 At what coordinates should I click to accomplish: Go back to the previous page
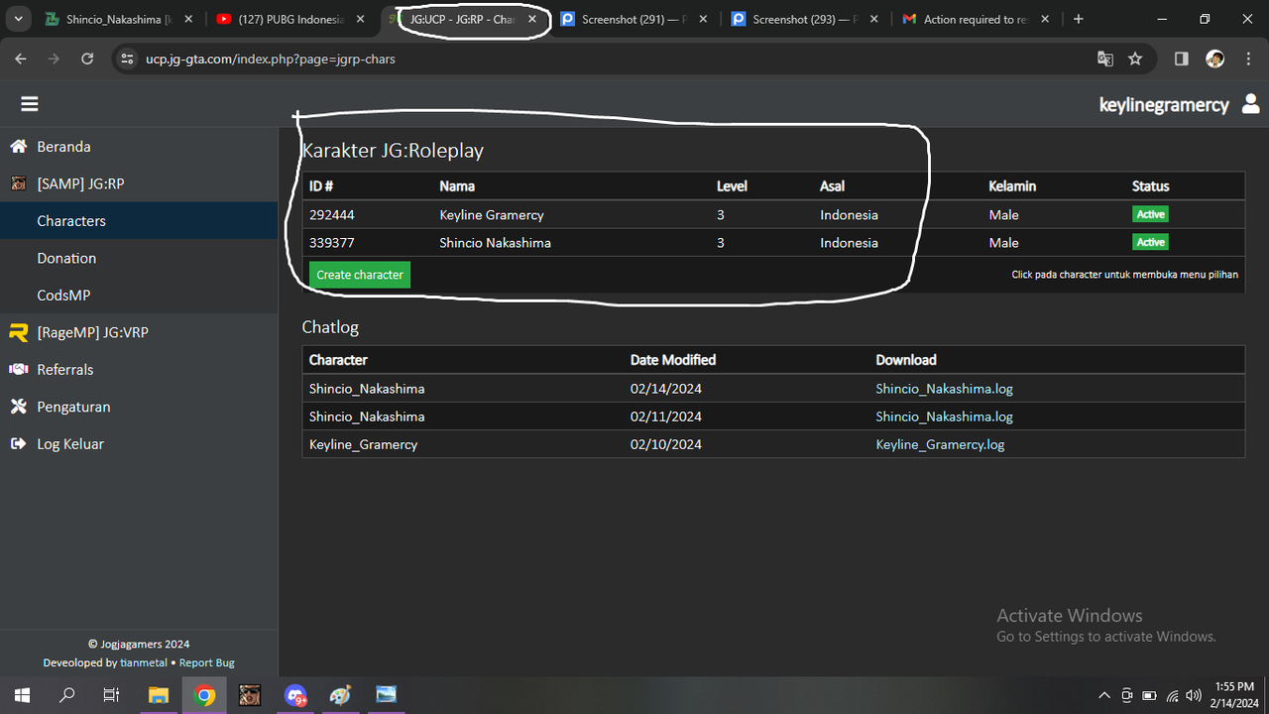point(21,59)
